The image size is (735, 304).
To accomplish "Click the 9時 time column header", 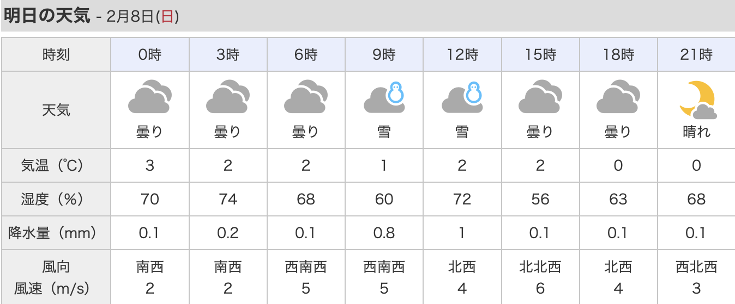I will (384, 54).
